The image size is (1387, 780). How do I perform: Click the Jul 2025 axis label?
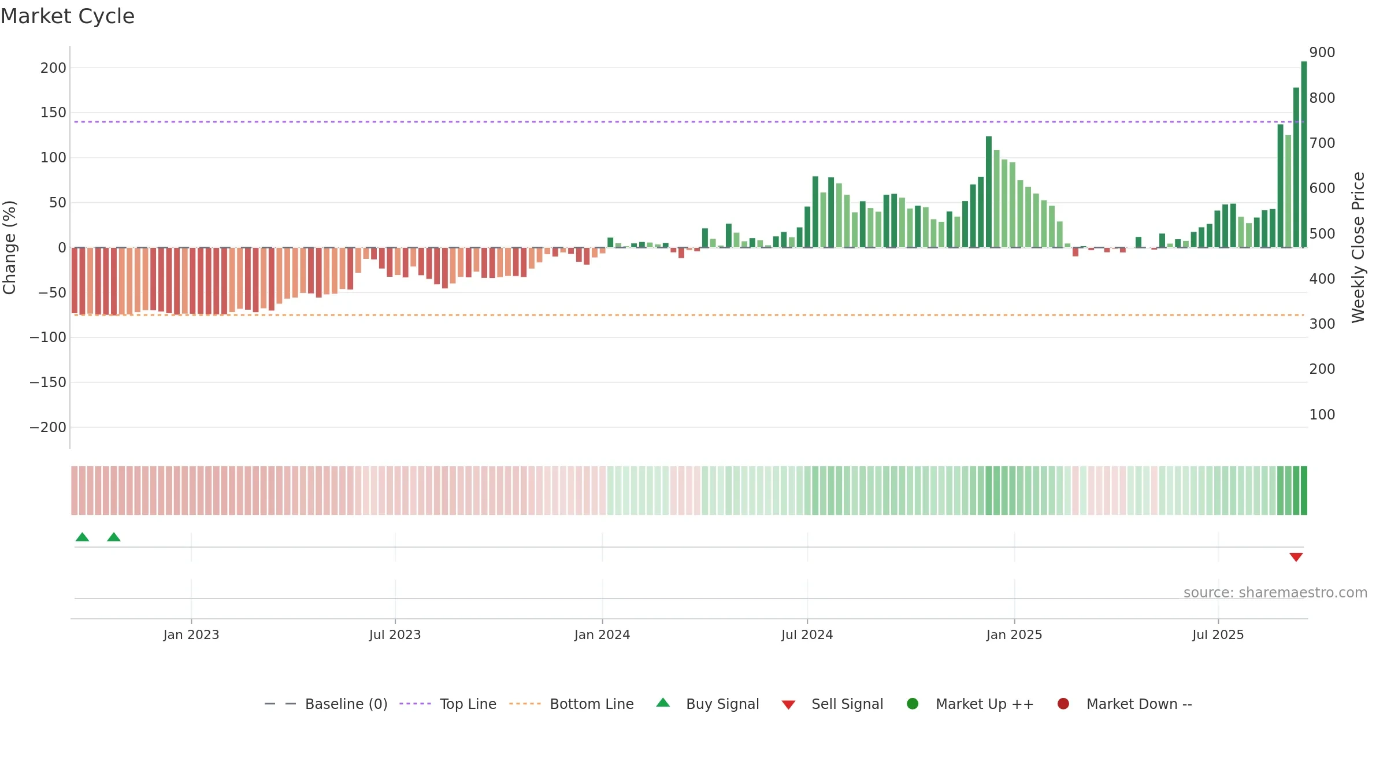(1218, 635)
